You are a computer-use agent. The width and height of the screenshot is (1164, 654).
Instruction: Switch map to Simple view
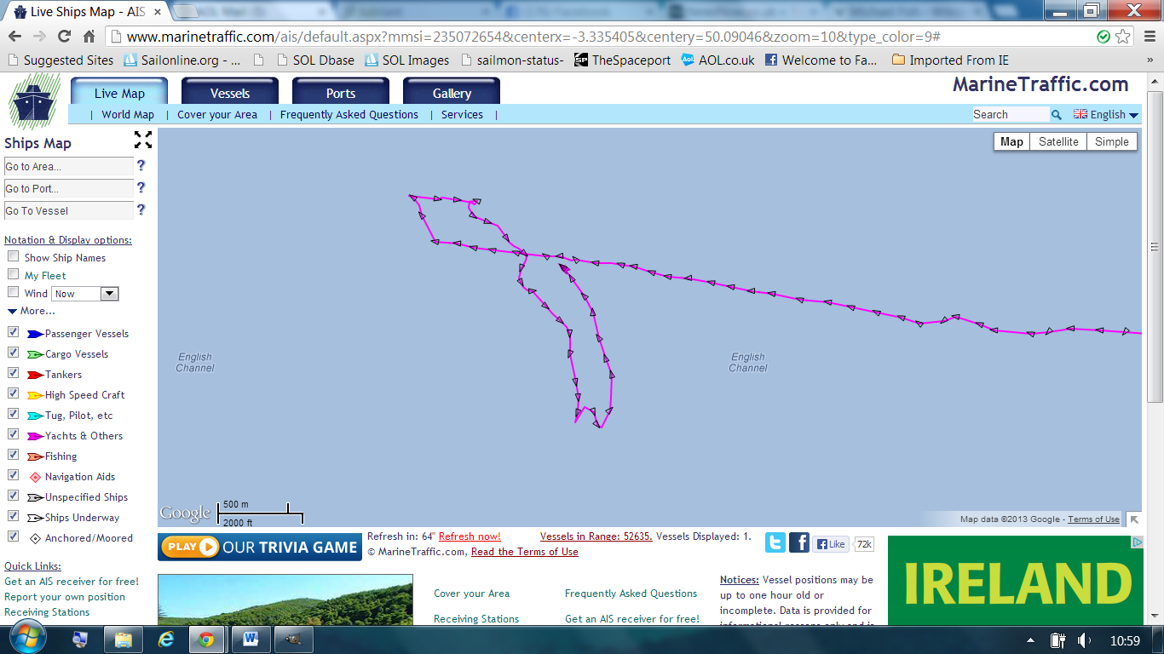(x=1112, y=141)
